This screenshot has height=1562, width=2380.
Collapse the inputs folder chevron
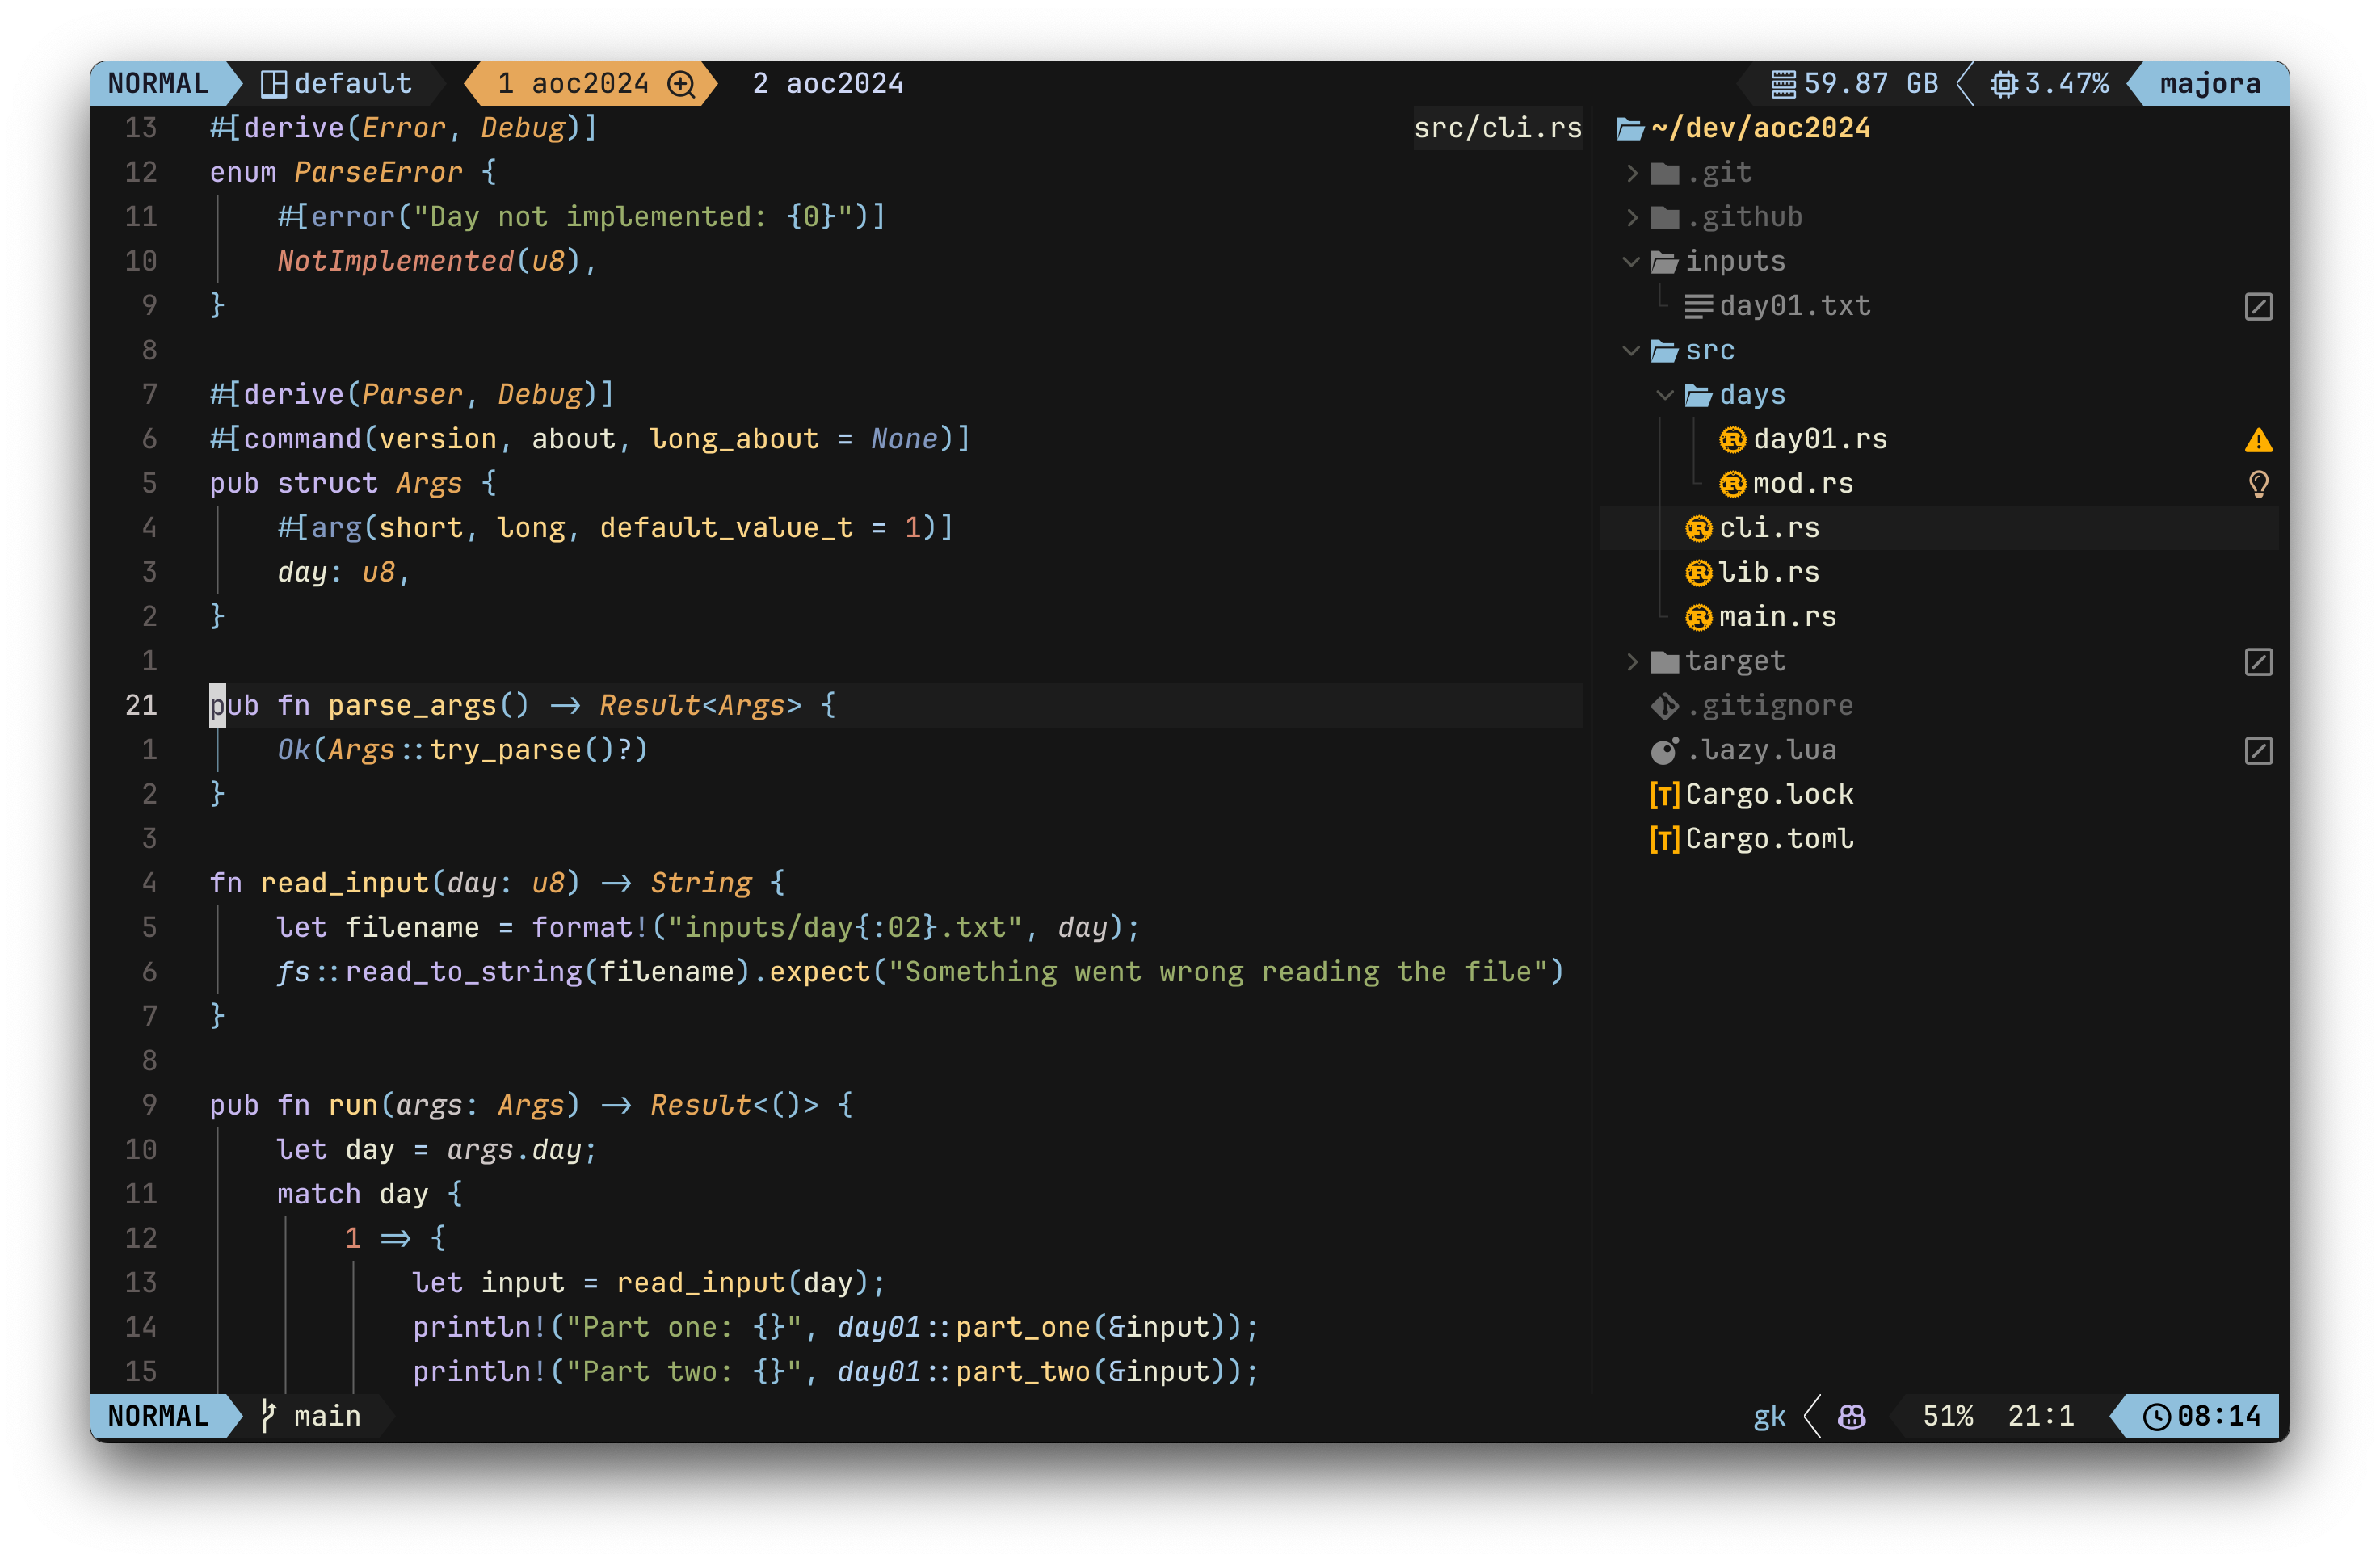pyautogui.click(x=1631, y=262)
